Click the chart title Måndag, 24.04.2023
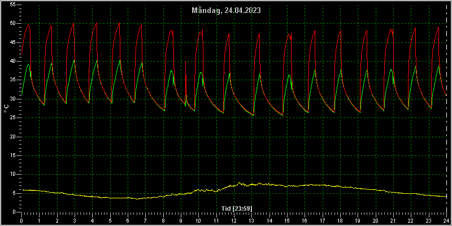The image size is (452, 226). click(227, 11)
